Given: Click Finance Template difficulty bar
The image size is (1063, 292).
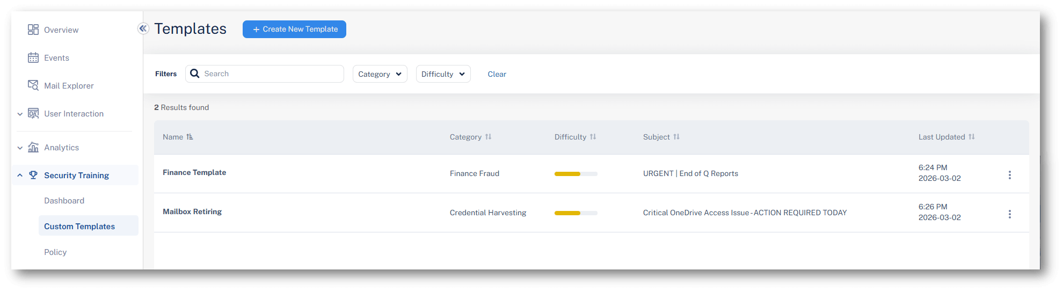Looking at the screenshot, I should (576, 174).
